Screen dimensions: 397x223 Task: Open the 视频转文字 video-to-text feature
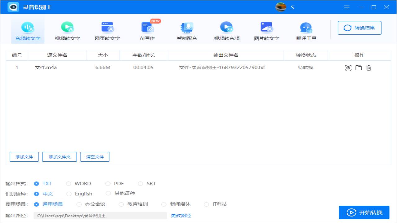pos(68,29)
